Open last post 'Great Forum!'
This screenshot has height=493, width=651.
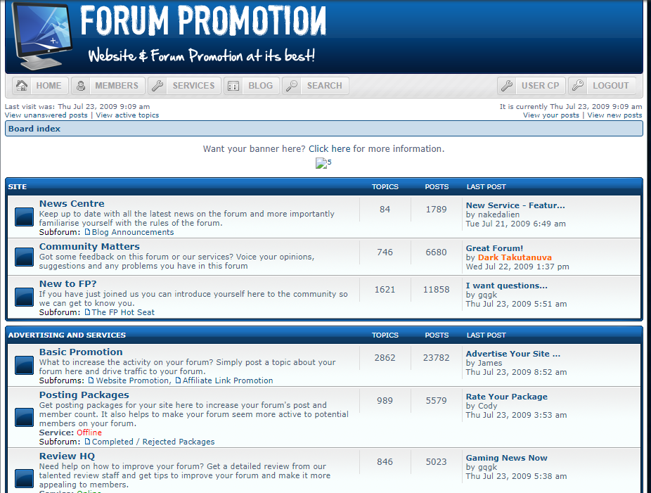click(x=494, y=248)
